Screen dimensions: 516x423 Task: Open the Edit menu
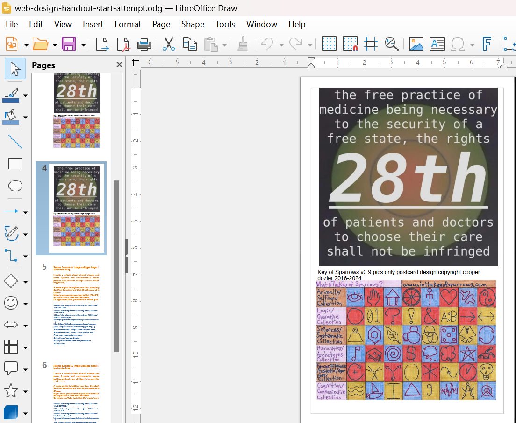pyautogui.click(x=36, y=24)
